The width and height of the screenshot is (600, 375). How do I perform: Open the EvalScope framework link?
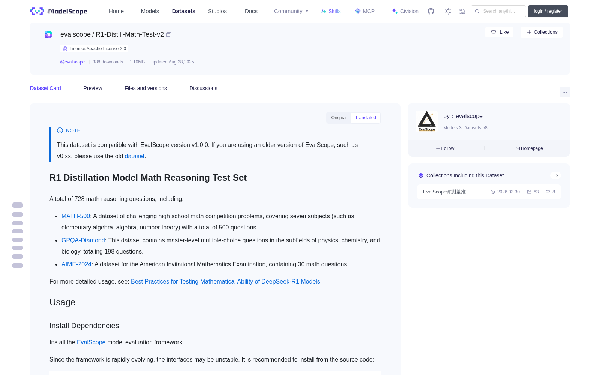tap(91, 342)
